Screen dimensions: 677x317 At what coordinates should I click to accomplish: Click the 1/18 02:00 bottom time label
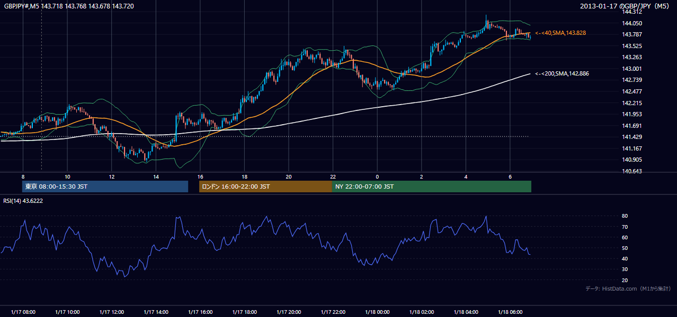click(422, 312)
